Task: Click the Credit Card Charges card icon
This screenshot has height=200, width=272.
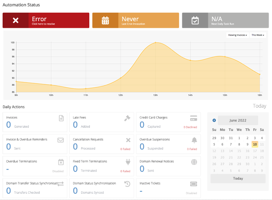Action: pos(193,118)
